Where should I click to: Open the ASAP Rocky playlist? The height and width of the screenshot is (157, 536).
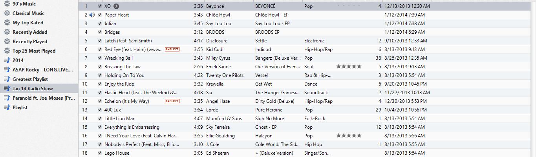point(42,70)
